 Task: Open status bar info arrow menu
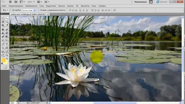pos(47,103)
